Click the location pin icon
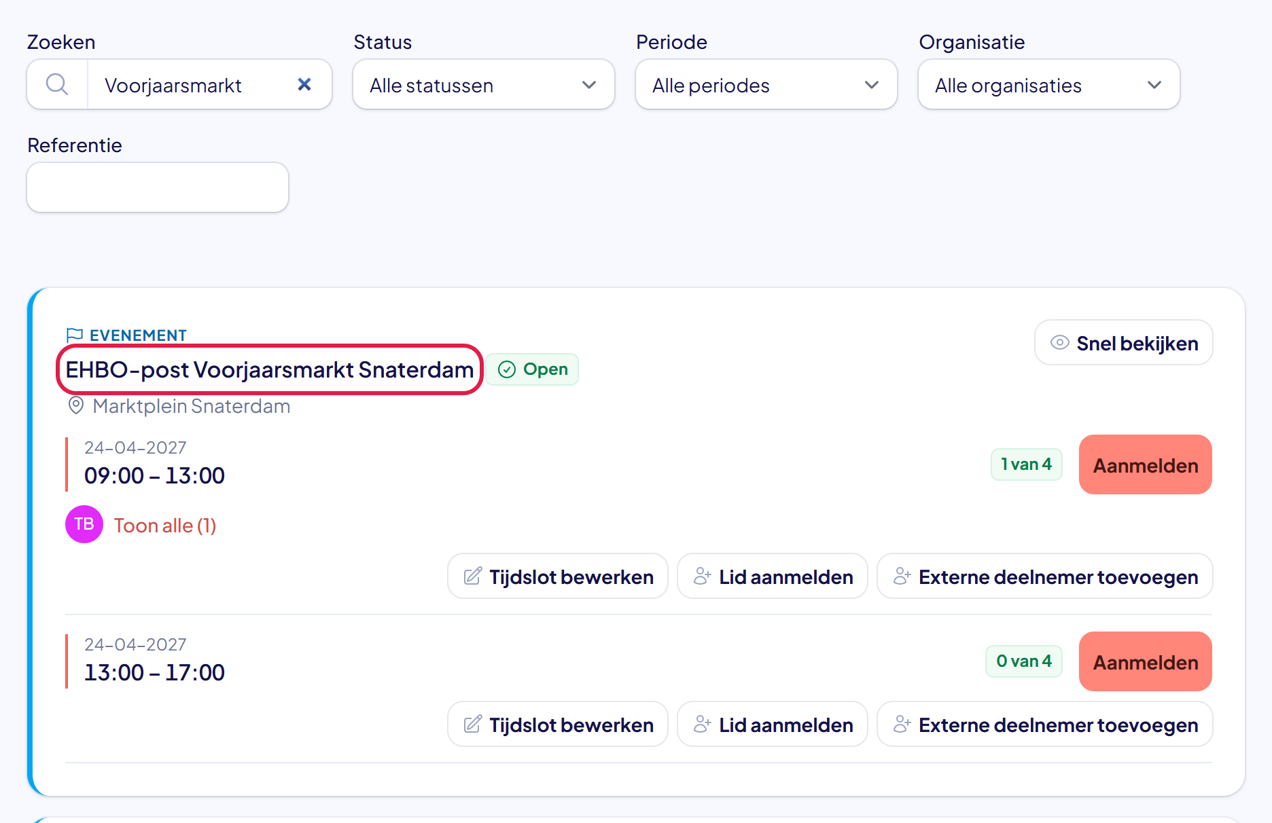Screen dimensions: 1272x823 click(76, 406)
